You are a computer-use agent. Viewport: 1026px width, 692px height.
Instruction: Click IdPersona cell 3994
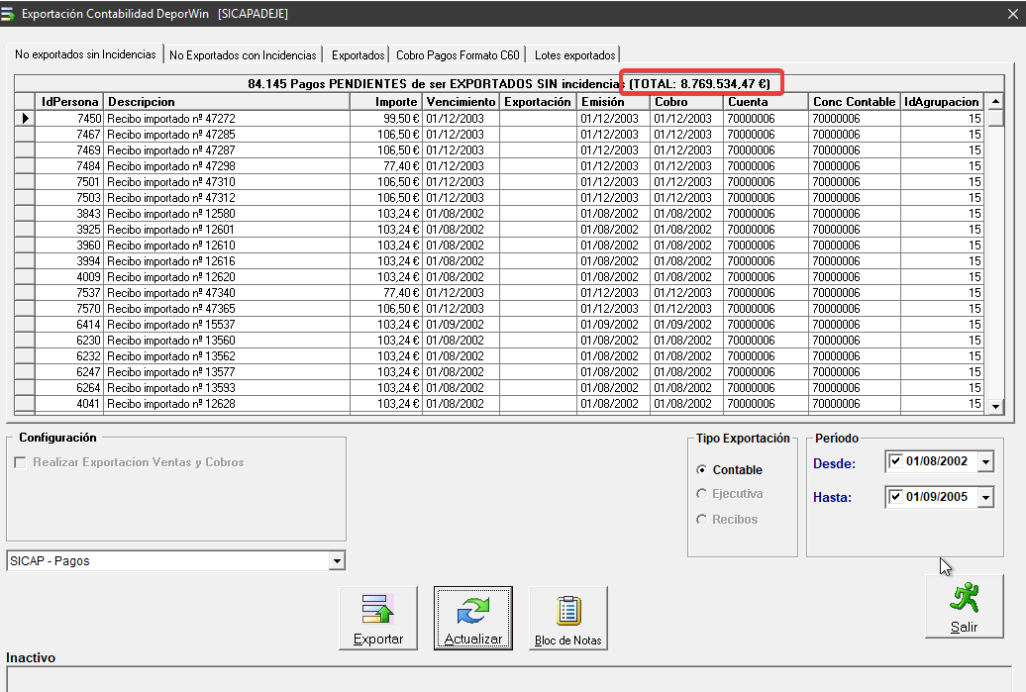[68, 261]
